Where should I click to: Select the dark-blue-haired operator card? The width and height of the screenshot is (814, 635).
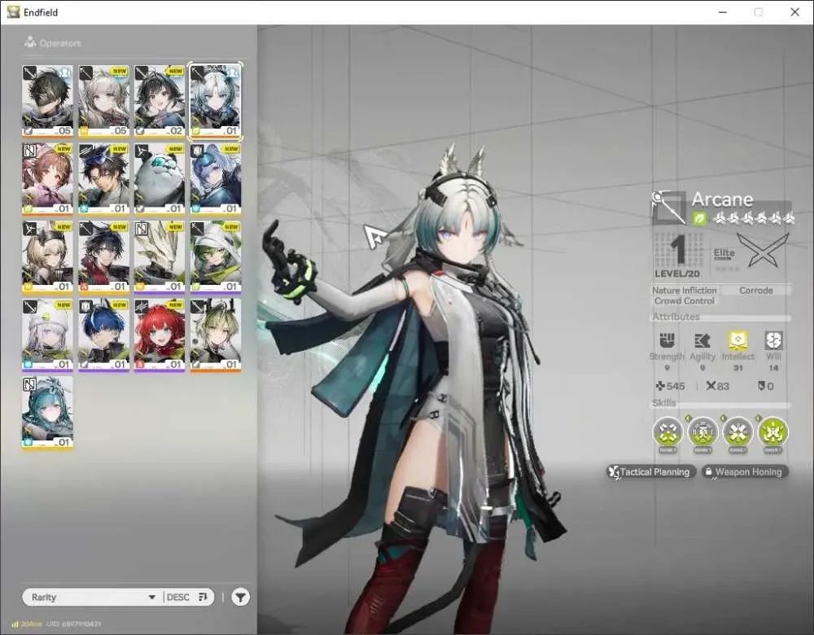[x=103, y=335]
